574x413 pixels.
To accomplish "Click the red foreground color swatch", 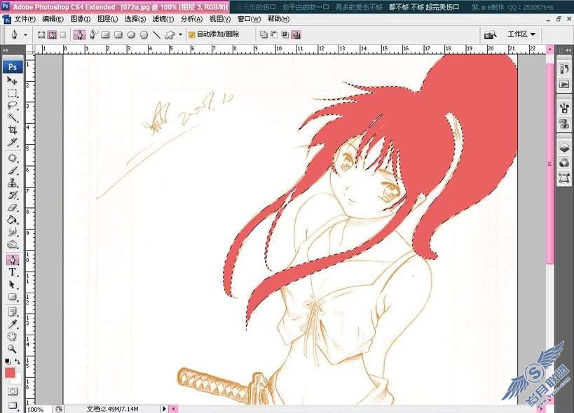I will point(10,373).
